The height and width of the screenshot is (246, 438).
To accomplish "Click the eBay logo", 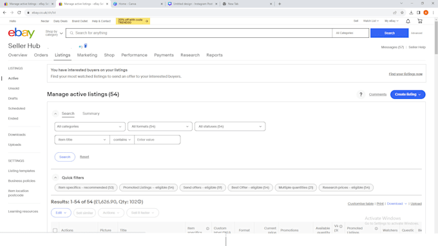I will pyautogui.click(x=21, y=33).
